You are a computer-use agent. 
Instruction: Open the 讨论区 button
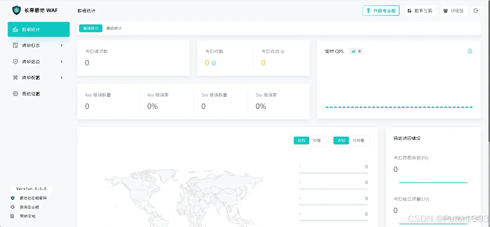click(x=454, y=11)
